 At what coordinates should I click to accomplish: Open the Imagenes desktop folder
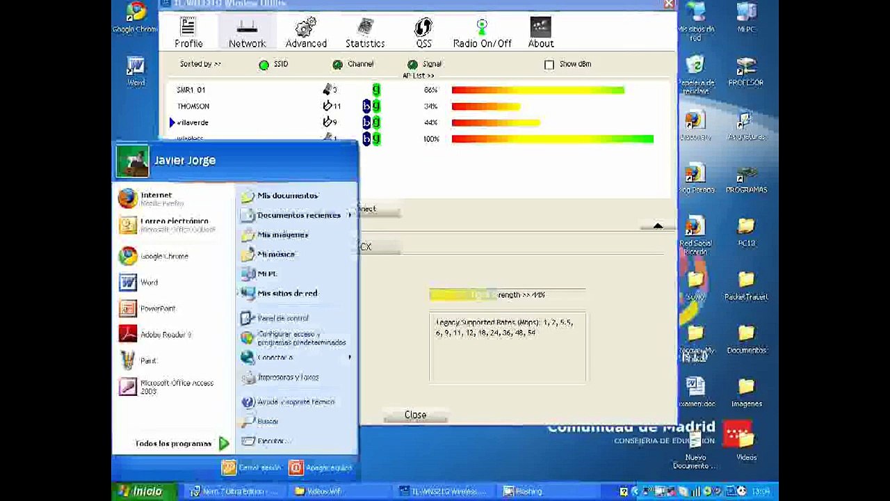[x=746, y=393]
